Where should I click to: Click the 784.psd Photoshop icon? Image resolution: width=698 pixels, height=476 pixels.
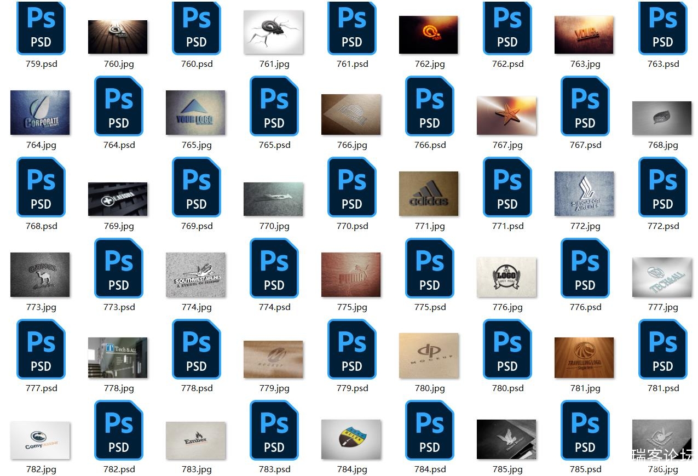[x=430, y=431]
